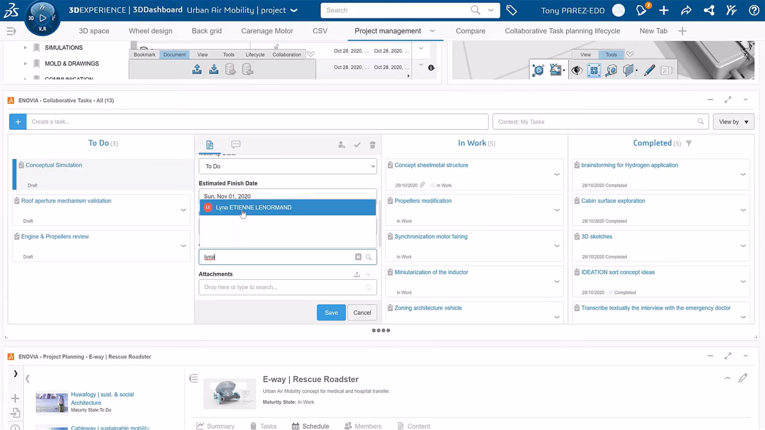This screenshot has height=430, width=765.
Task: Expand the Concept sheetmetal structure task chevron
Action: click(x=557, y=174)
